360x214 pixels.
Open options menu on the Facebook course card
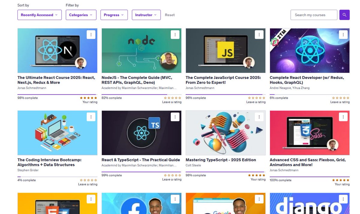tap(175, 199)
